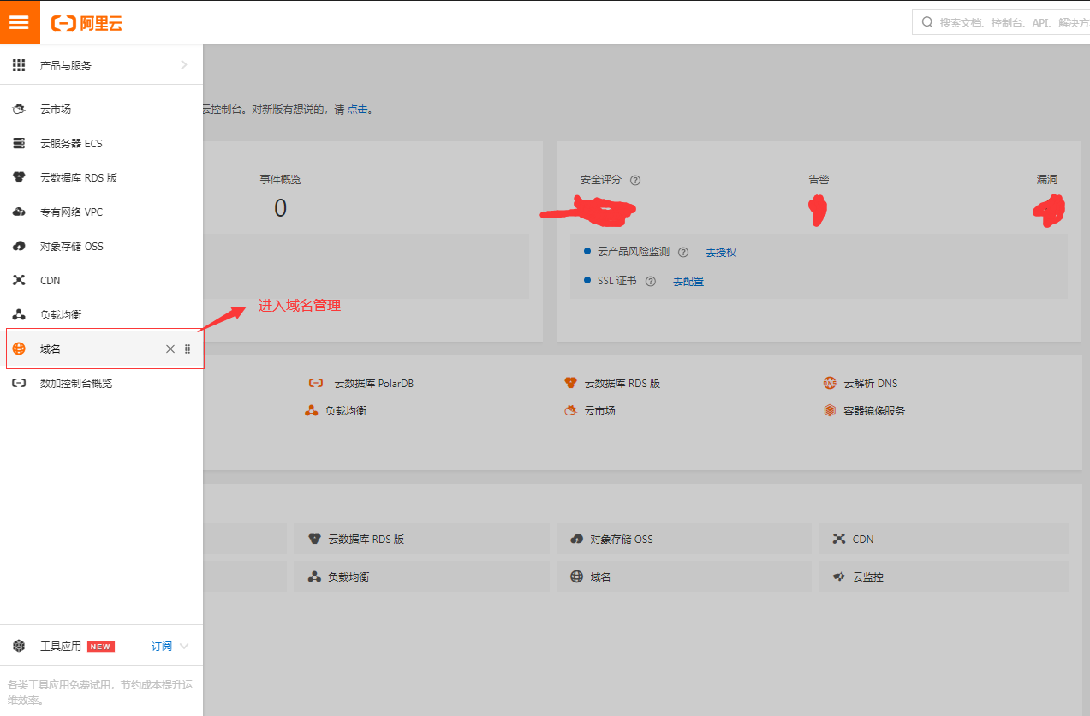1090x716 pixels.
Task: Click the 云市场 icon in sidebar
Action: (19, 110)
